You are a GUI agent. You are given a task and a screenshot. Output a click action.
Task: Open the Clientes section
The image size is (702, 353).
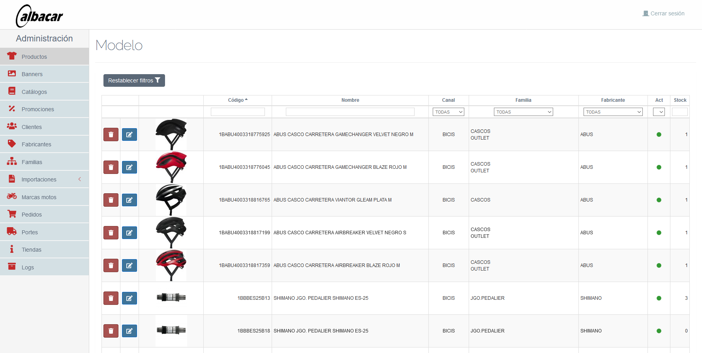44,127
